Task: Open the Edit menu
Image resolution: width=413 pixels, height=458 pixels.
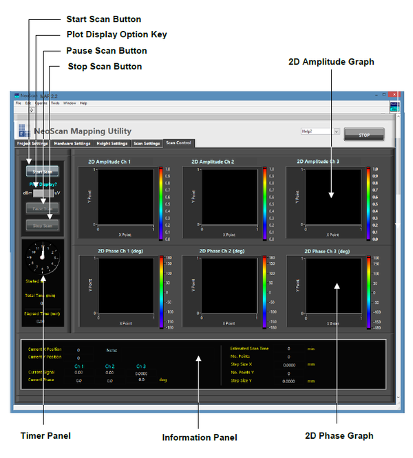Action: (x=28, y=103)
